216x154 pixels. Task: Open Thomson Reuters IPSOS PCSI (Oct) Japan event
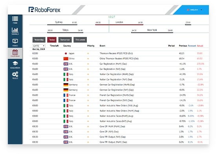coord(116,53)
